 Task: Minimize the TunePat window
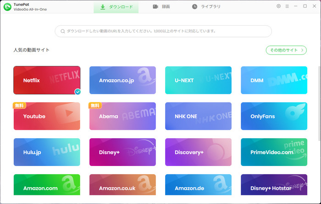(296, 6)
